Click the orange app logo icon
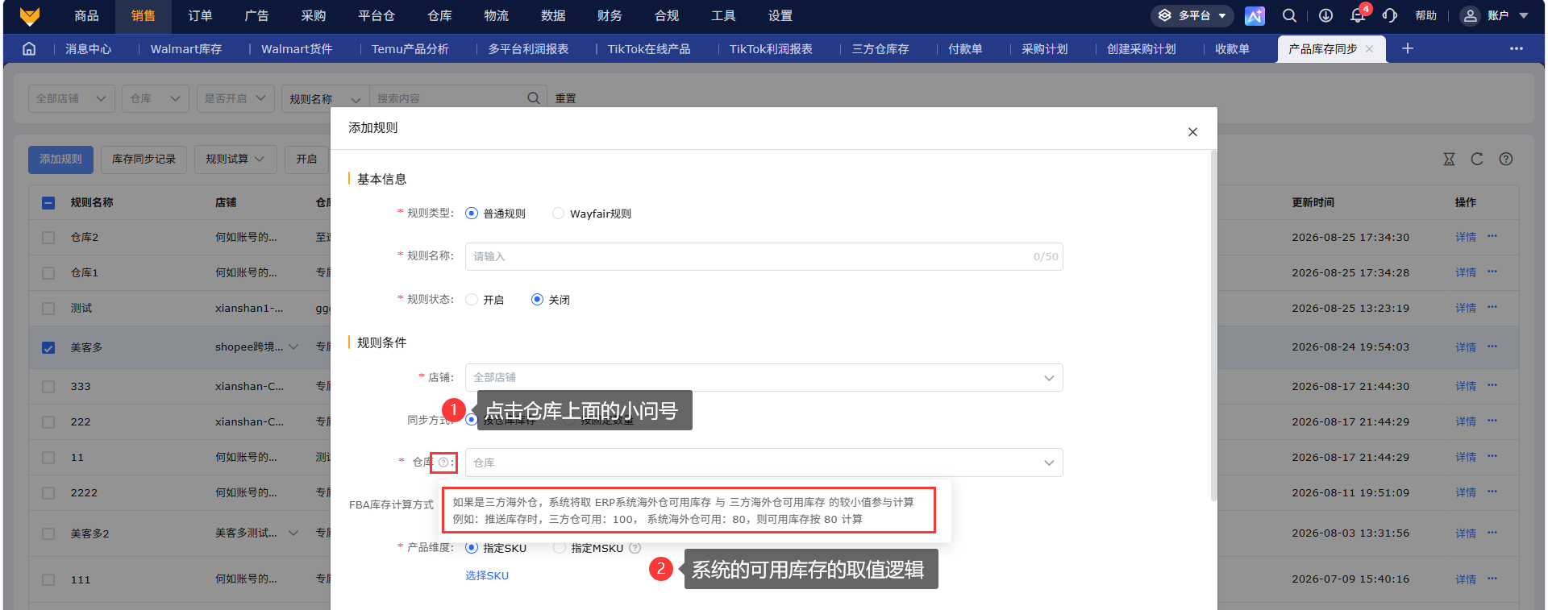The height and width of the screenshot is (610, 1548). click(29, 15)
